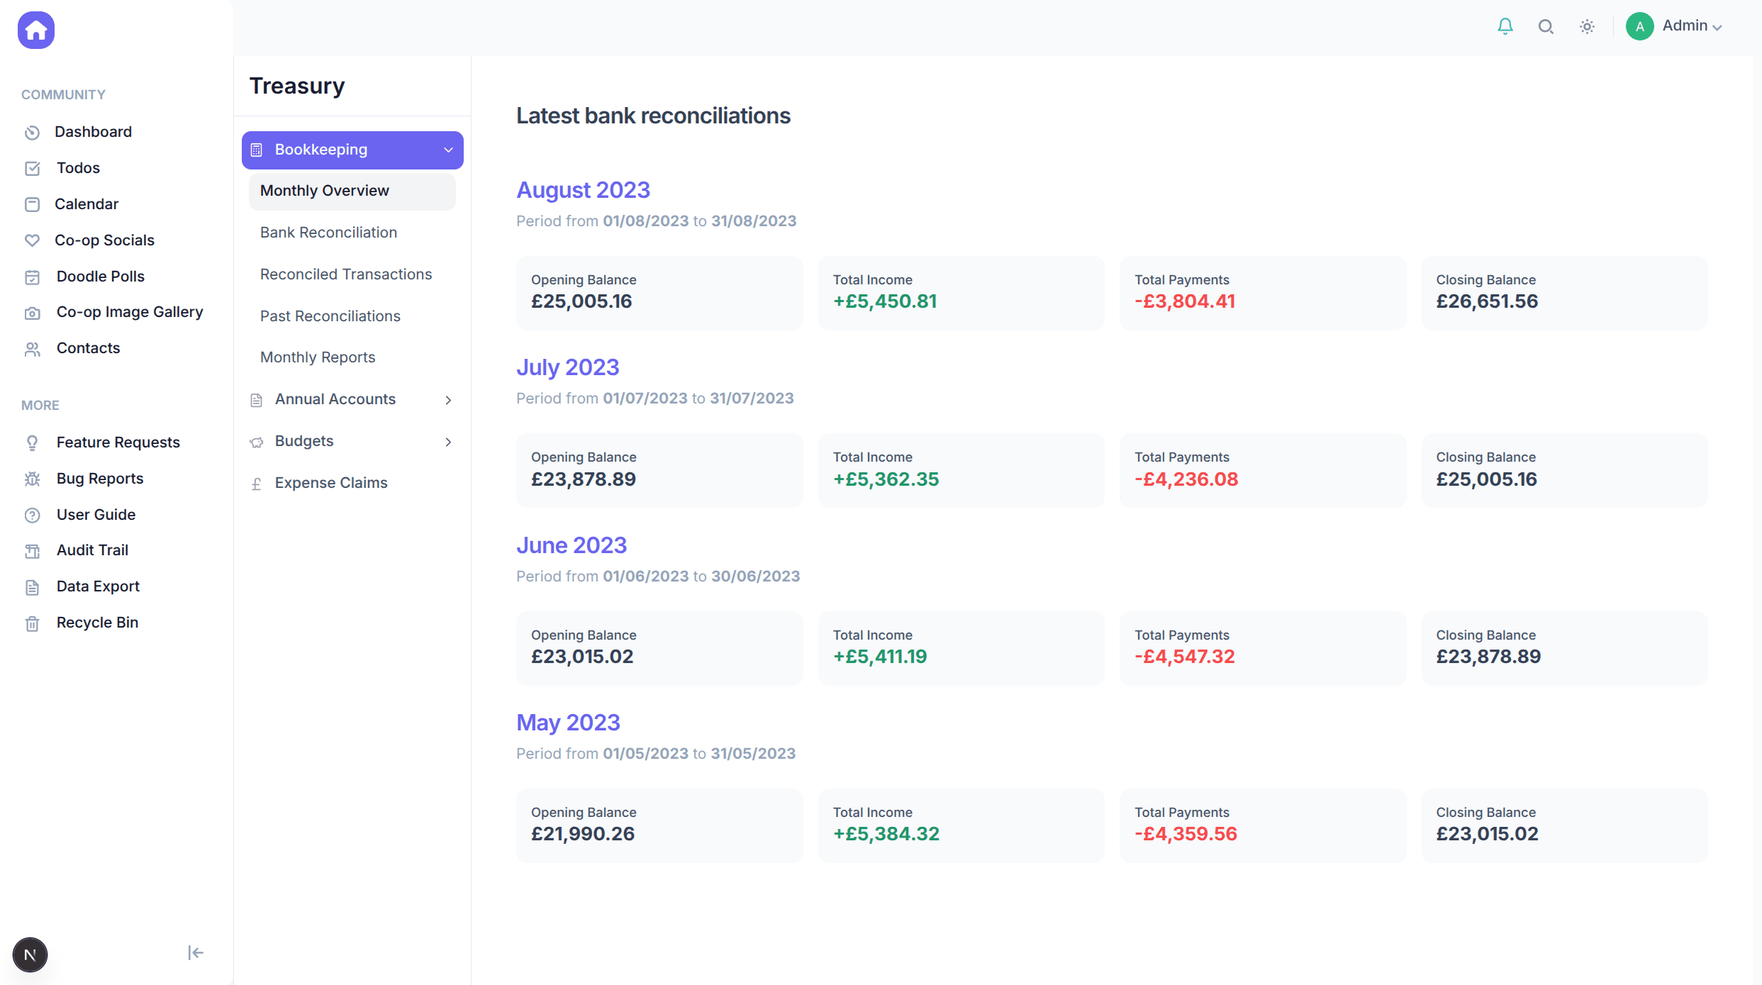Screen dimensions: 1762x985
Task: Collapse the Bookkeeping section chevron
Action: point(447,150)
